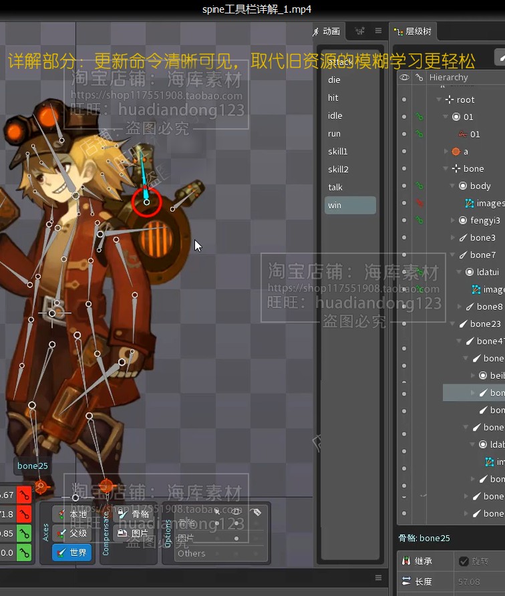The height and width of the screenshot is (596, 505).
Task: Select the die animation
Action: pos(349,80)
